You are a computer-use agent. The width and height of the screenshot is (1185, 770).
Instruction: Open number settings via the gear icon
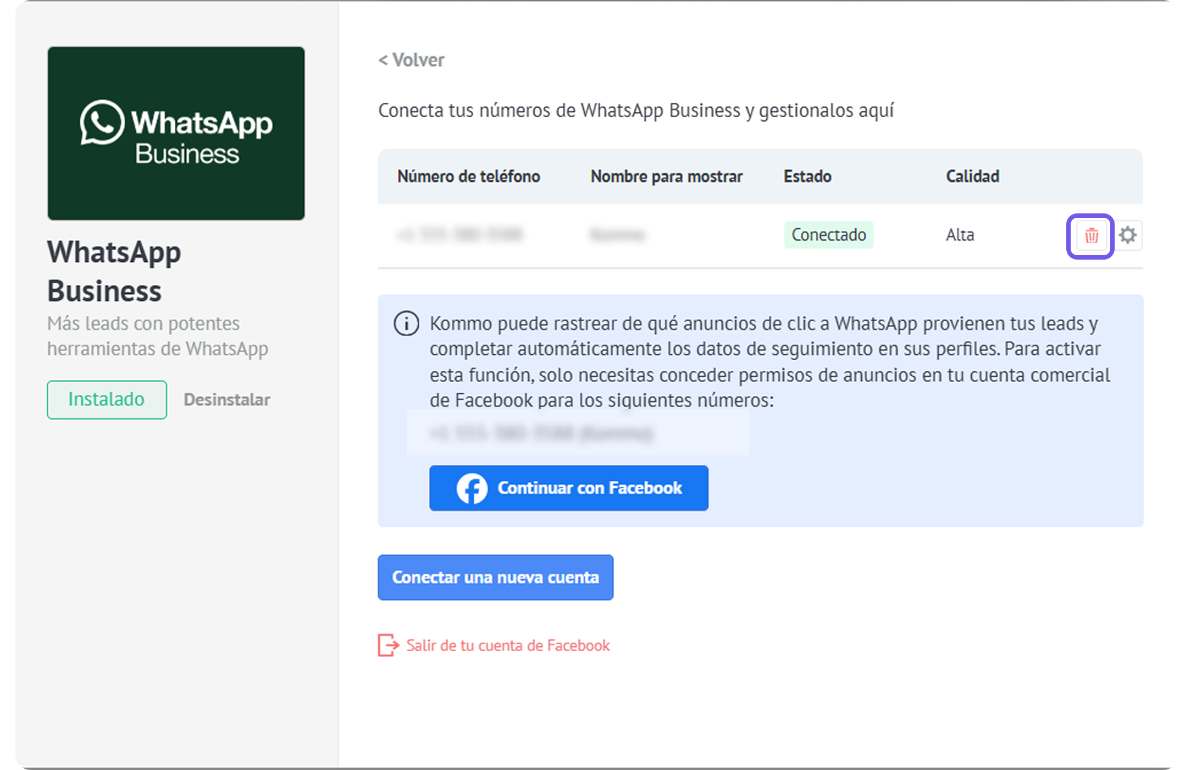(1128, 235)
